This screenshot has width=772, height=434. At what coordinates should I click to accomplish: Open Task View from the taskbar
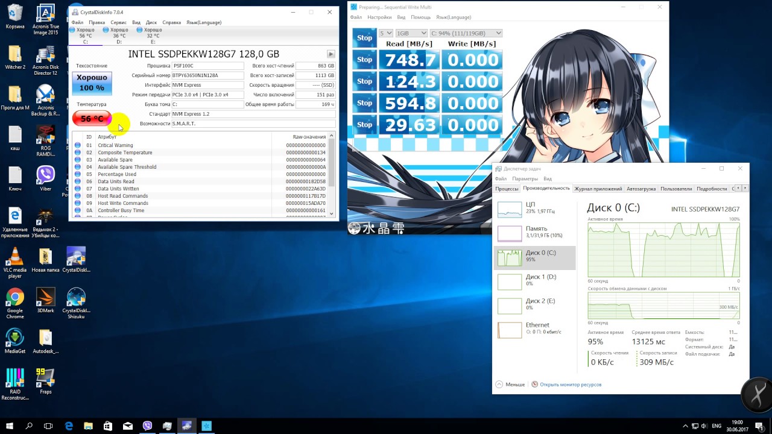tap(48, 426)
